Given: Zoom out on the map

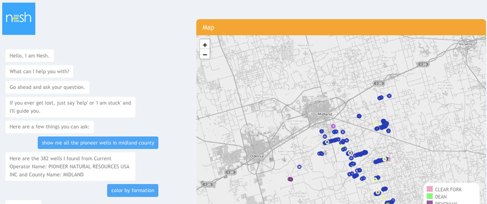Looking at the screenshot, I should [x=204, y=55].
